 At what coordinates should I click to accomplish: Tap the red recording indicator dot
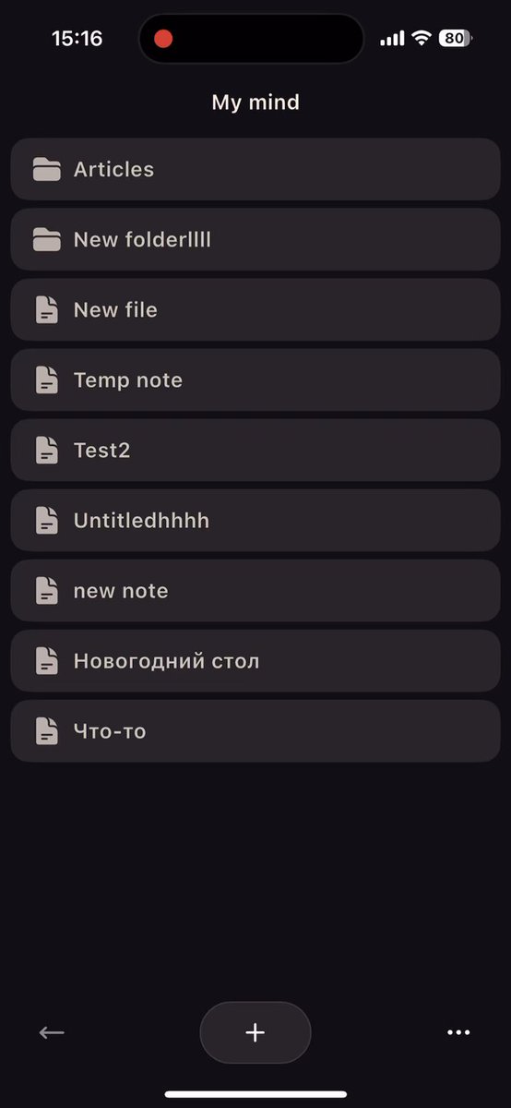pyautogui.click(x=163, y=39)
